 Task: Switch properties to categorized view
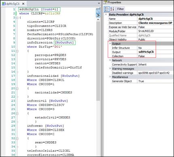(106, 9)
